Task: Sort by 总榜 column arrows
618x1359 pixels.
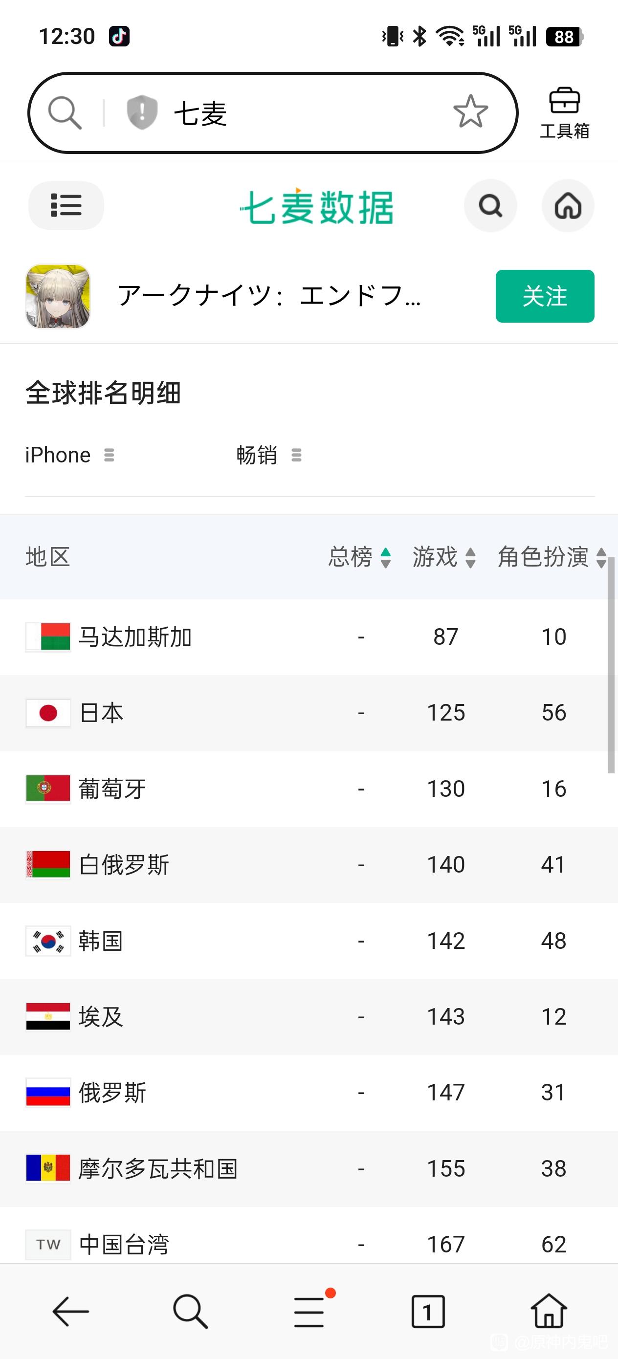Action: point(386,558)
